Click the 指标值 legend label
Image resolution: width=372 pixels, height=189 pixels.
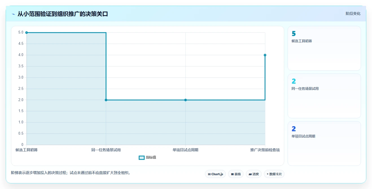(151, 157)
